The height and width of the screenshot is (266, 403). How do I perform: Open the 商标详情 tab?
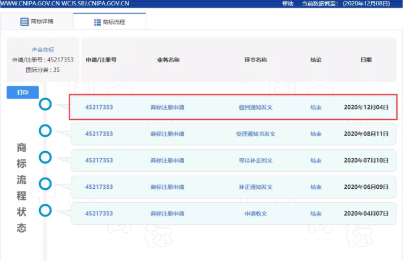37,21
